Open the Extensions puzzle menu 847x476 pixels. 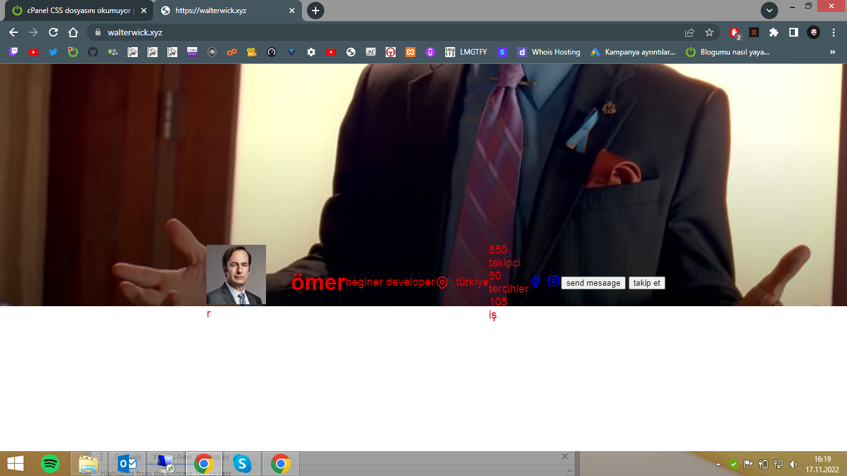coord(773,32)
